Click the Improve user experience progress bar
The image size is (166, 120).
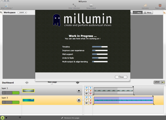(100, 50)
